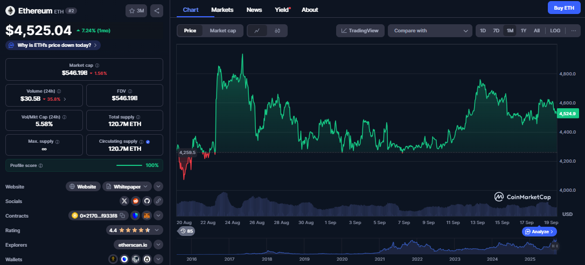Image resolution: width=585 pixels, height=265 pixels.
Task: Click the Ethereum coin logo
Action: coord(10,11)
